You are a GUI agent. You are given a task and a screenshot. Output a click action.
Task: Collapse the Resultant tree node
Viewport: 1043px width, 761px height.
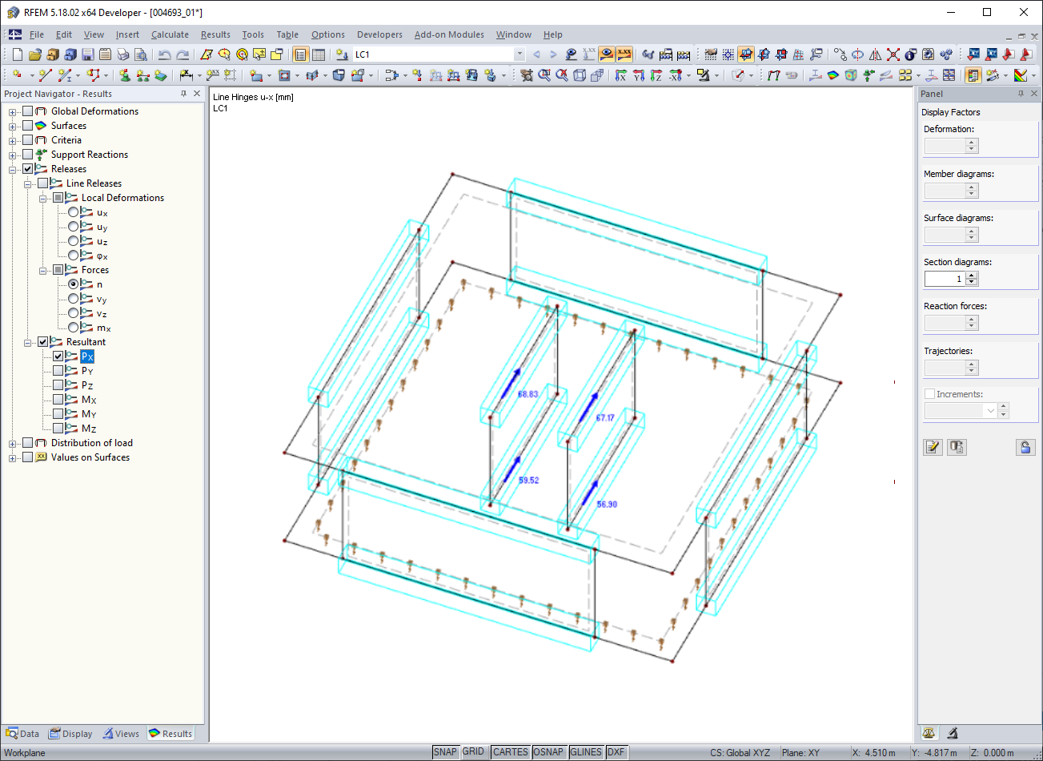coord(28,342)
